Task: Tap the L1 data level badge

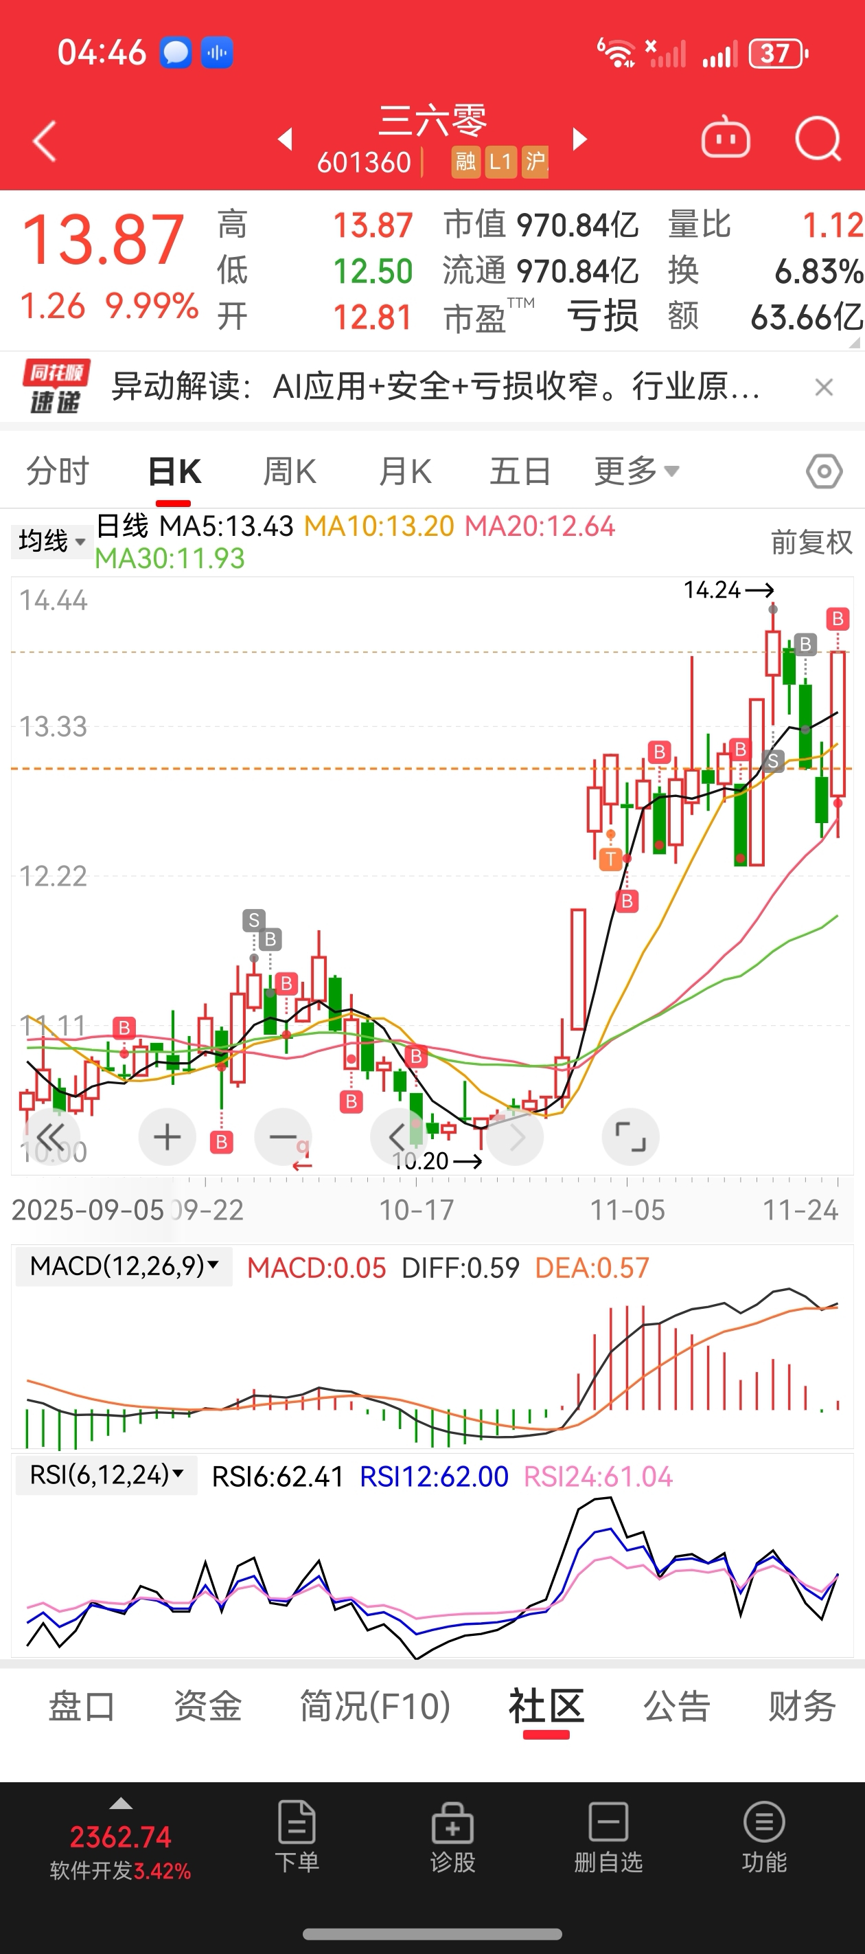Action: tap(500, 161)
